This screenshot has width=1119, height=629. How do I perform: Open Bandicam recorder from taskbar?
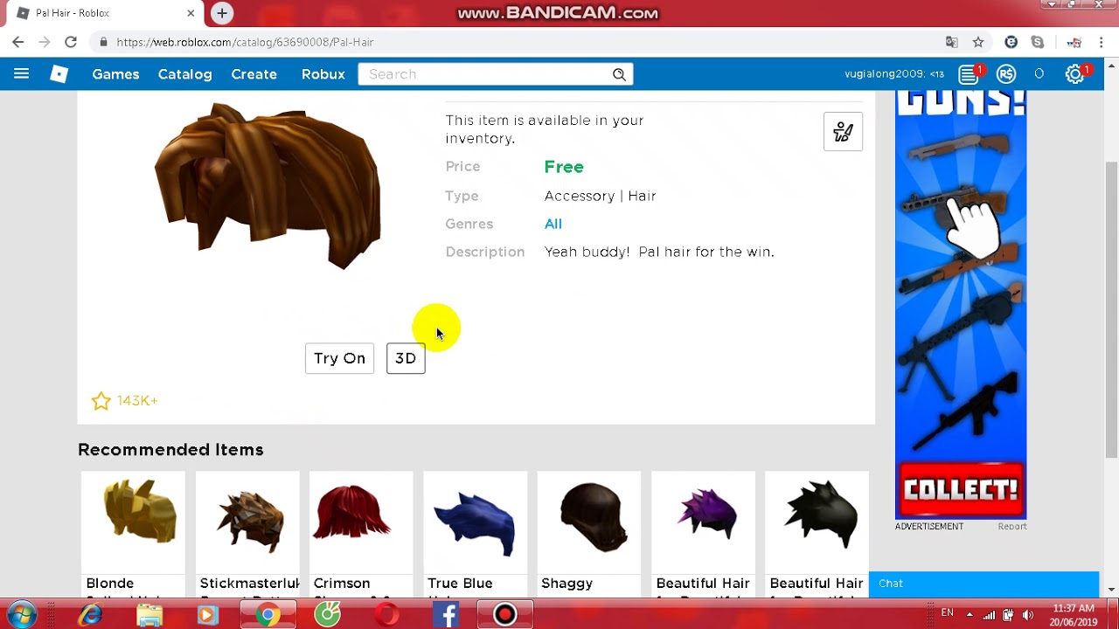pyautogui.click(x=504, y=615)
